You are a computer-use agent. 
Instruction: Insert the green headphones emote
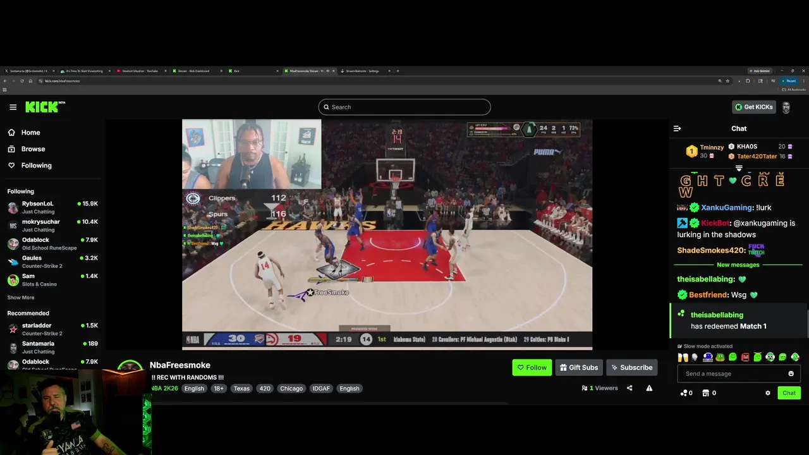pyautogui.click(x=770, y=357)
